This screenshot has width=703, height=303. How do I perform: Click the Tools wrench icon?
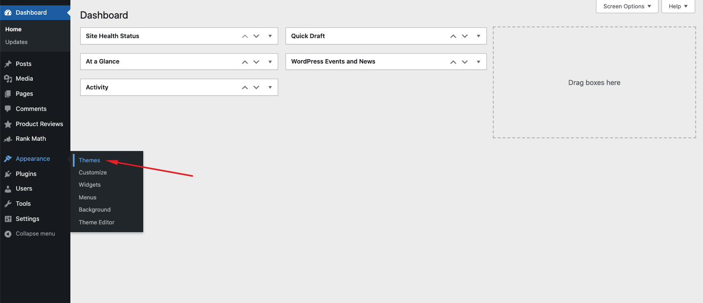coord(9,203)
